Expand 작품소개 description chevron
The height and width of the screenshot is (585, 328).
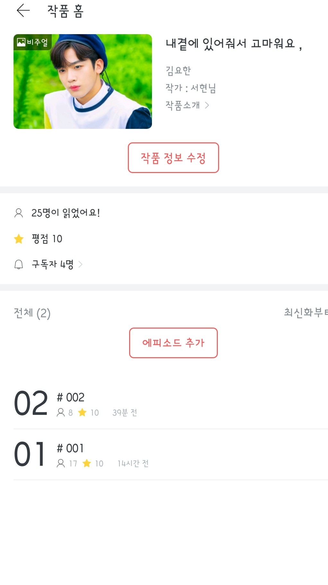pos(207,105)
